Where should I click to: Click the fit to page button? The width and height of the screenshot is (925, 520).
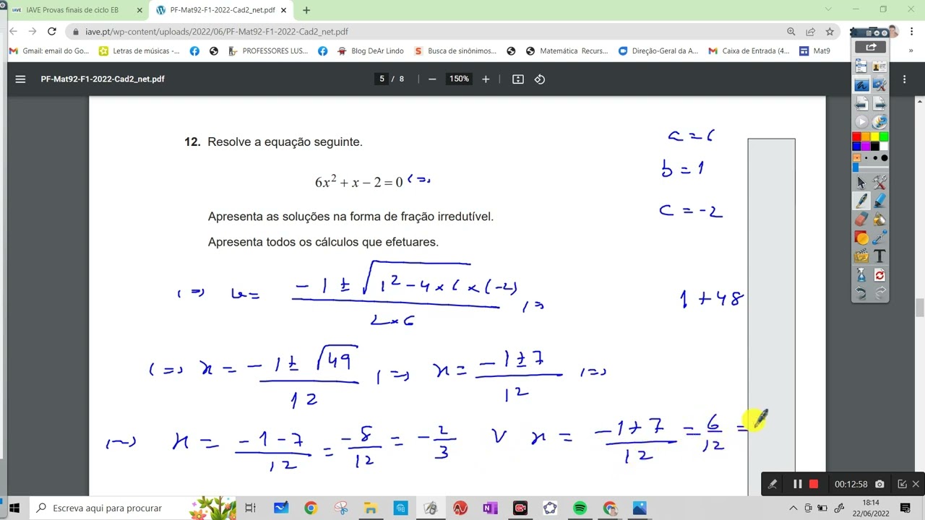518,79
